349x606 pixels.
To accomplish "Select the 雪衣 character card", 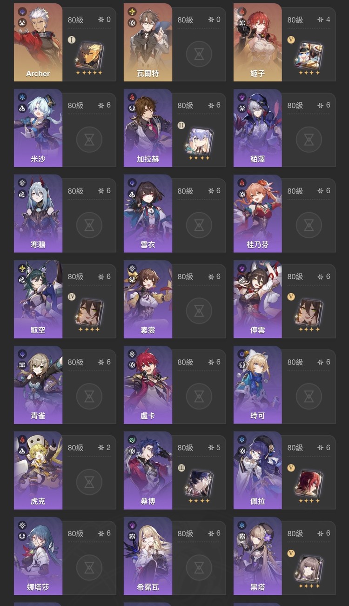I will pos(148,214).
